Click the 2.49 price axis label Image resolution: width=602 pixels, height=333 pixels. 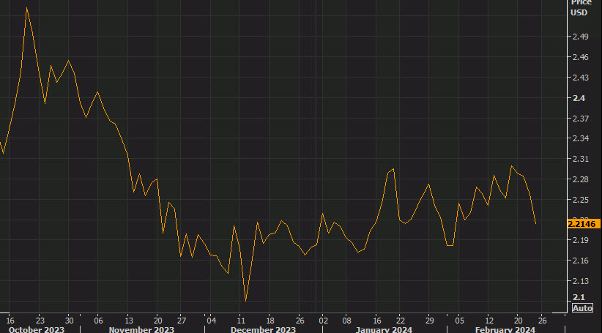pos(580,36)
